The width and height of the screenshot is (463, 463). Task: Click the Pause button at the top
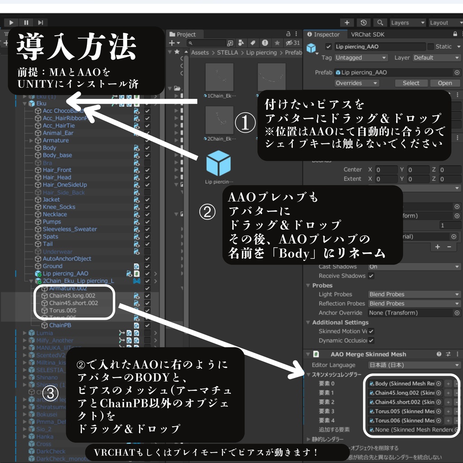(26, 23)
